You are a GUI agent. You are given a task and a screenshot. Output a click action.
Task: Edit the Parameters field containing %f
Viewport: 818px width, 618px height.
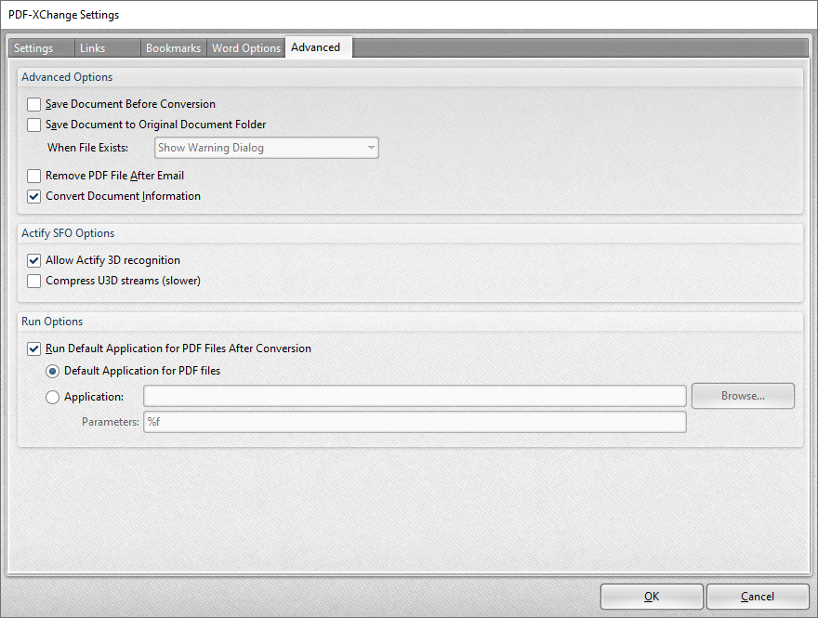click(x=416, y=422)
